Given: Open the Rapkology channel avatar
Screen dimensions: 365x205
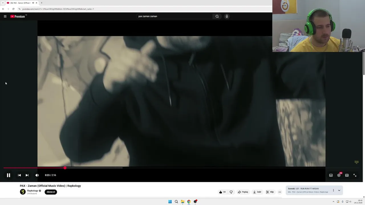Looking at the screenshot, I should tap(23, 192).
